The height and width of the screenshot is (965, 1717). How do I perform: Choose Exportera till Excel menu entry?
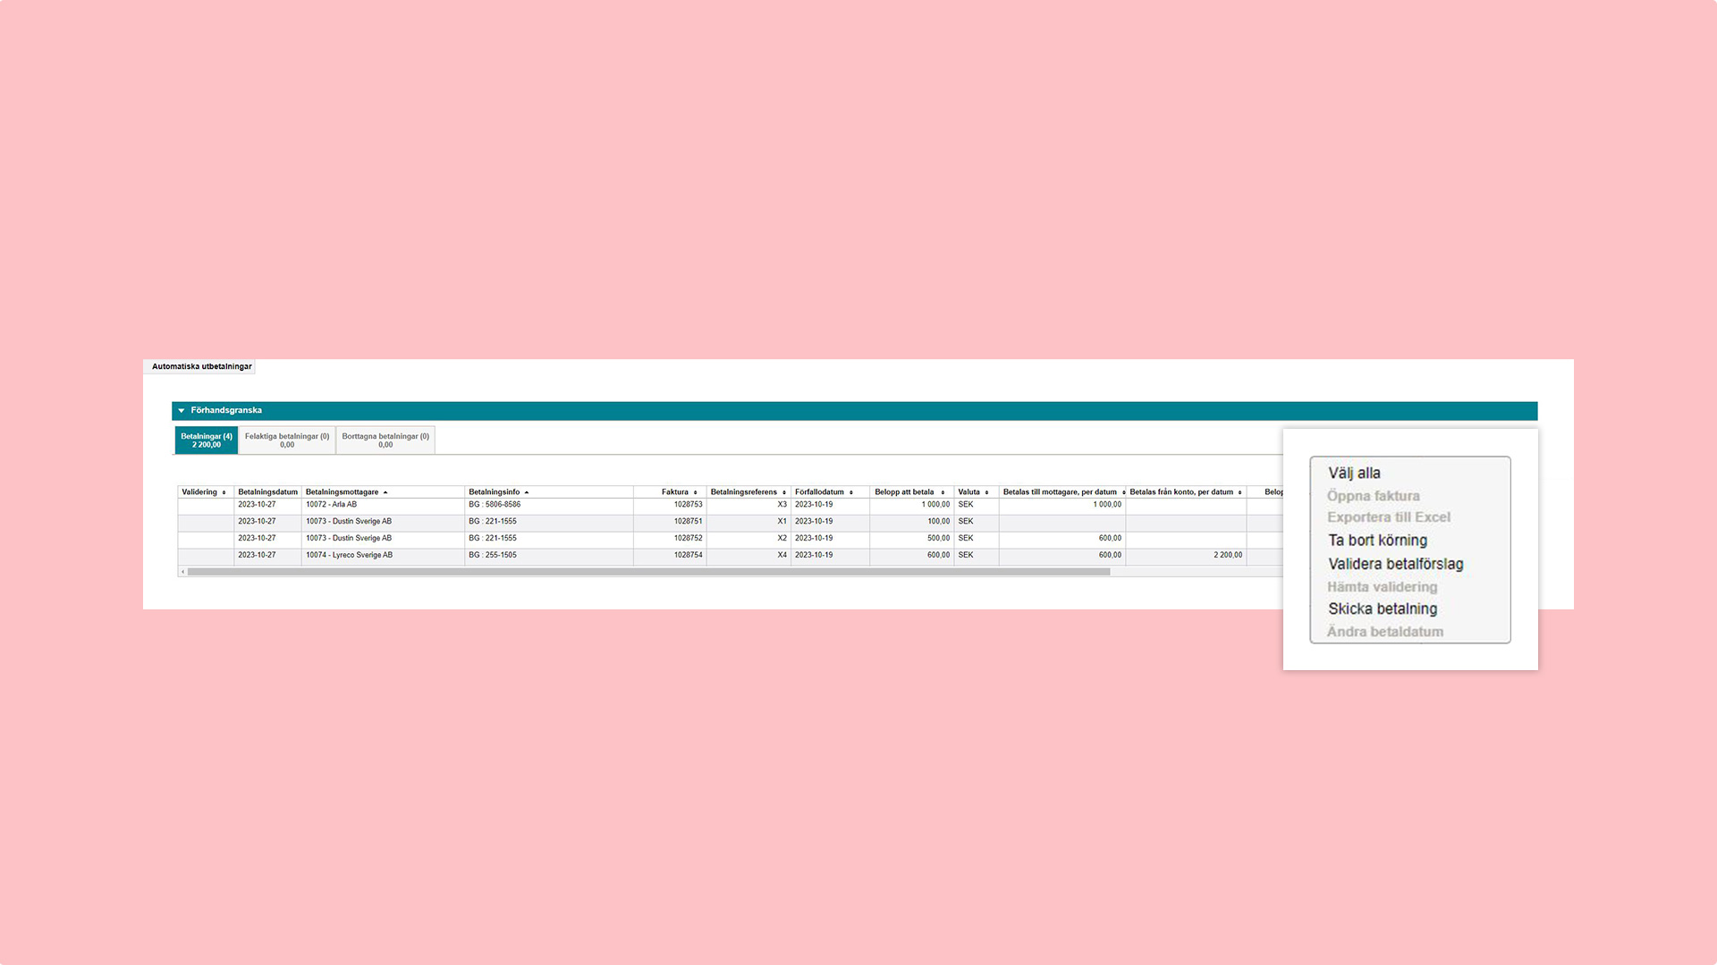click(x=1389, y=517)
